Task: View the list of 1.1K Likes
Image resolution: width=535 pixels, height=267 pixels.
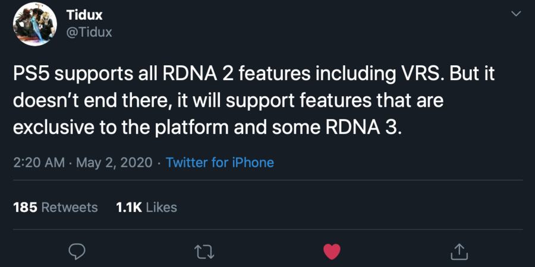Action: click(x=147, y=207)
